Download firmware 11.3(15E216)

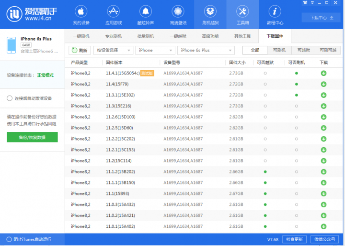point(323,106)
